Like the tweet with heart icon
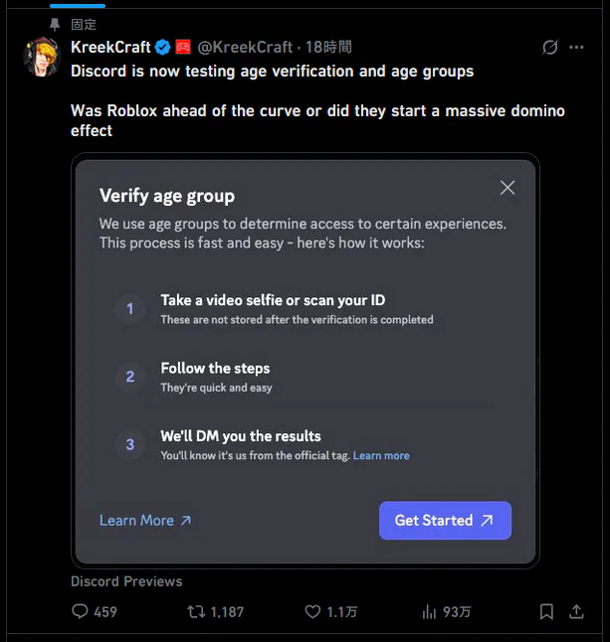 311,611
